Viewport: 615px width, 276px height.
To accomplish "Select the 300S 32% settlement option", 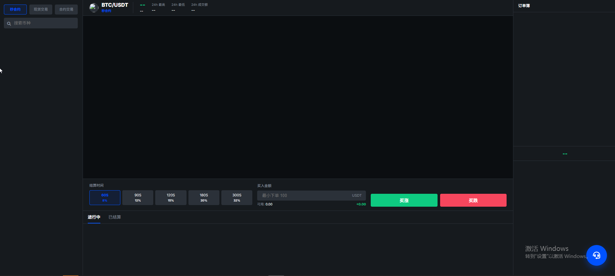I will pos(237,198).
